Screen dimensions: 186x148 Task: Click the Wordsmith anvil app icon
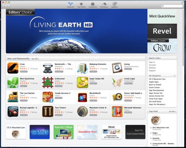pyautogui.click(x=48, y=68)
